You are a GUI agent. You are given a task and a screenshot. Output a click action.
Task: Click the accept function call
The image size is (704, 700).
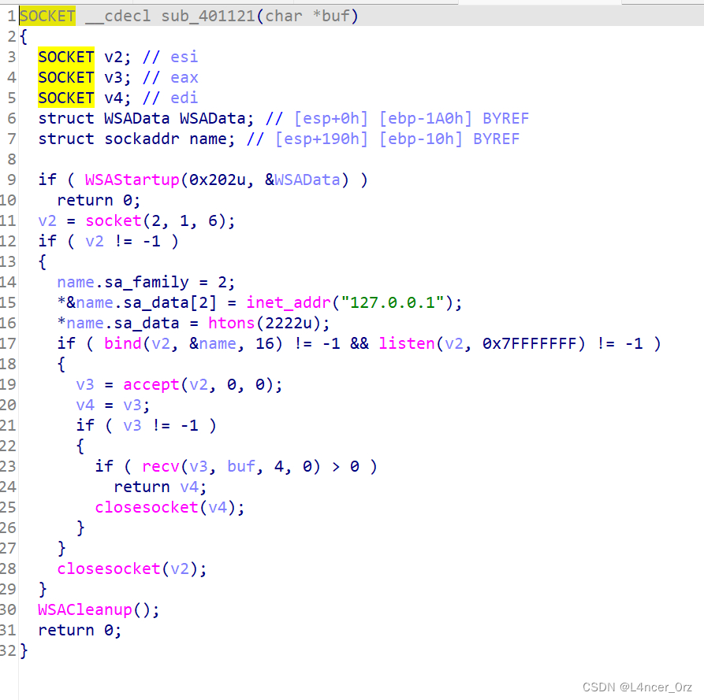[x=151, y=385]
